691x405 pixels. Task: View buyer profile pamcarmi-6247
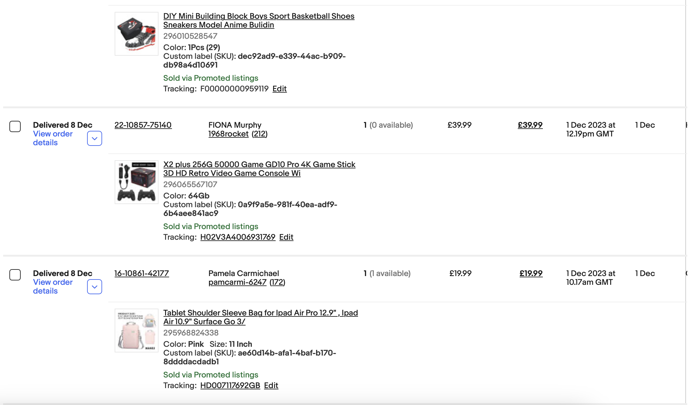(237, 282)
